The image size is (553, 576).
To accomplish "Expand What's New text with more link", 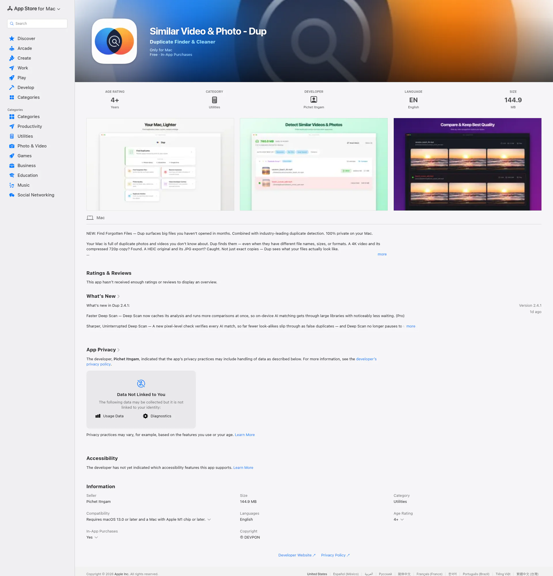I will [x=410, y=326].
